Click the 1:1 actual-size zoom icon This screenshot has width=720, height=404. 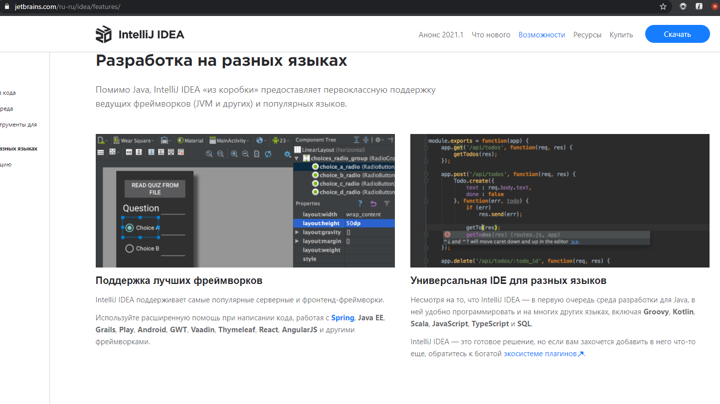221,153
